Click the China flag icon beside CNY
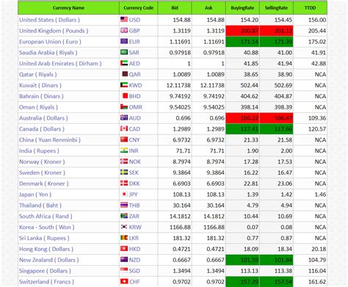The height and width of the screenshot is (287, 348). (124, 139)
